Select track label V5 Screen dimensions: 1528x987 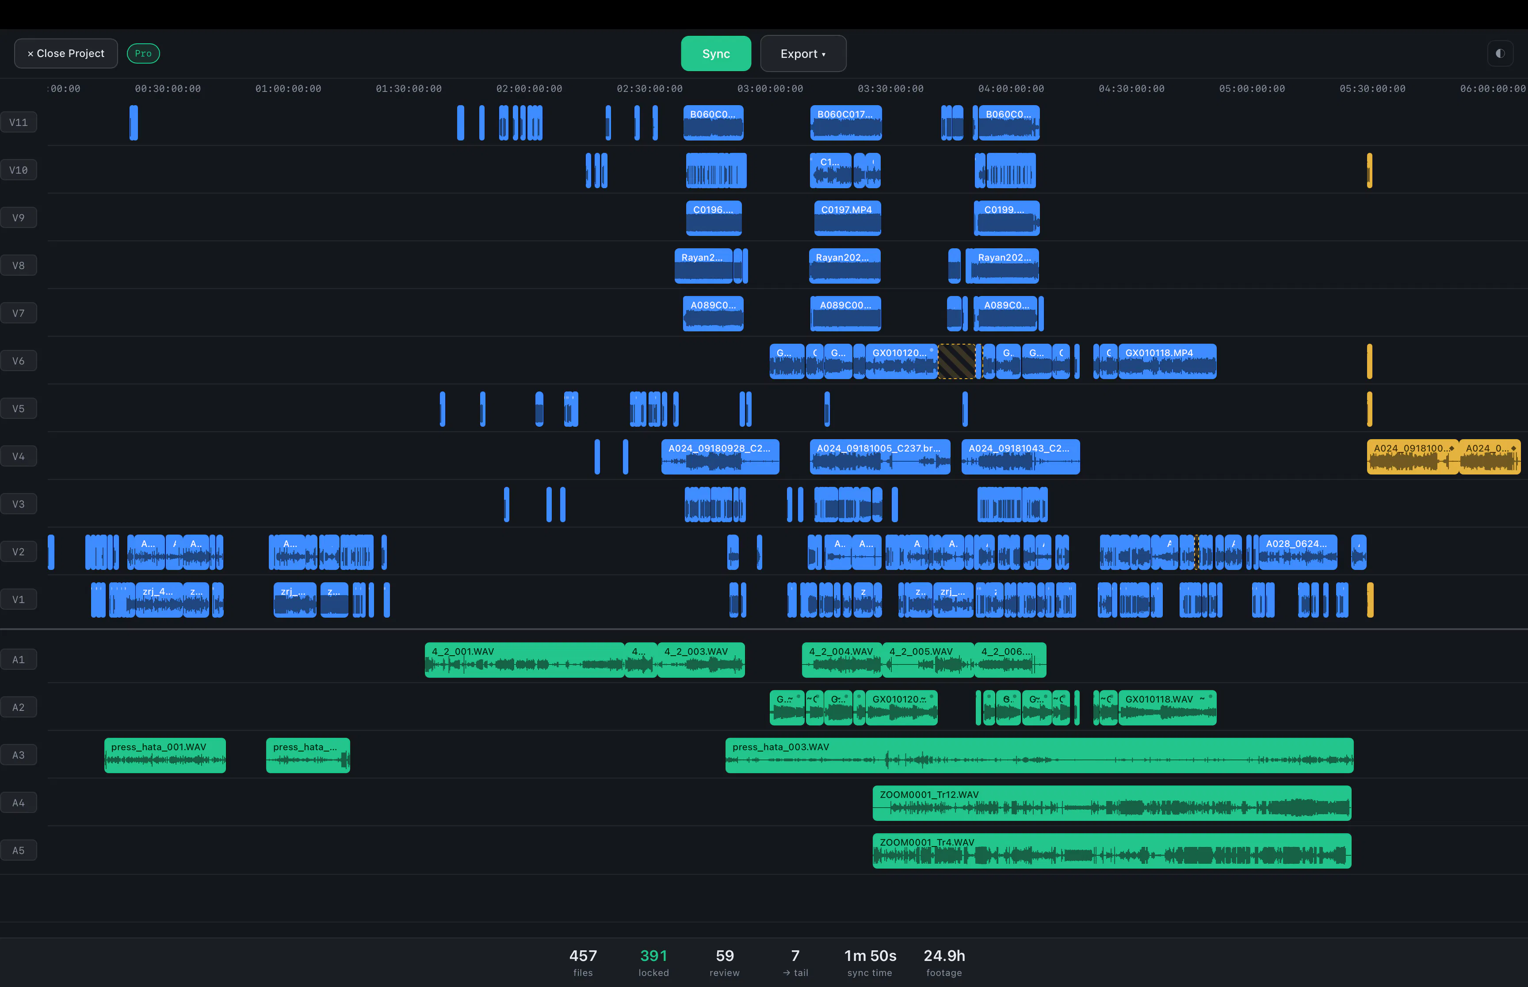pos(19,409)
